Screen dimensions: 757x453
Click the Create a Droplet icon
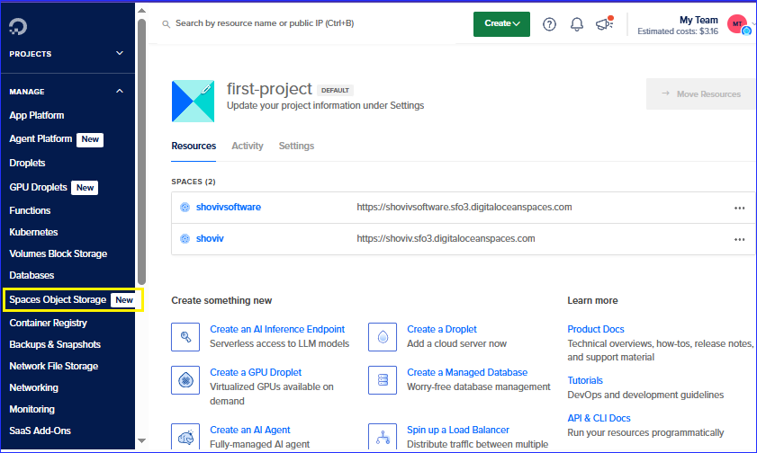click(x=383, y=337)
